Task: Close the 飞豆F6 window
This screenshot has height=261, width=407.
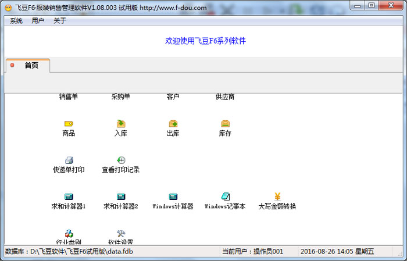Action: click(x=391, y=5)
